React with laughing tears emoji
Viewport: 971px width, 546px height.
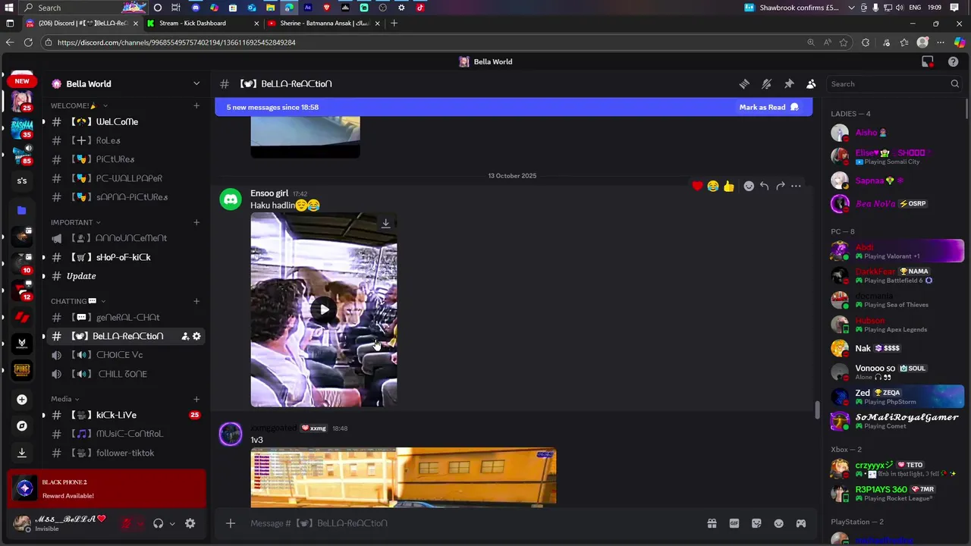coord(713,186)
